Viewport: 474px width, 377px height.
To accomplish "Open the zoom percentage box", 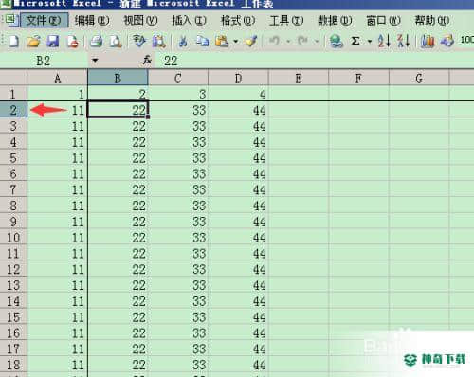I will coord(466,40).
